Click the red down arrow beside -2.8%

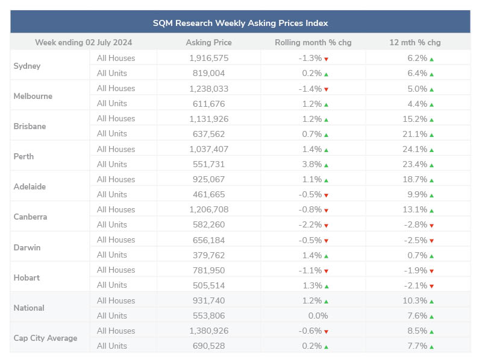click(431, 226)
